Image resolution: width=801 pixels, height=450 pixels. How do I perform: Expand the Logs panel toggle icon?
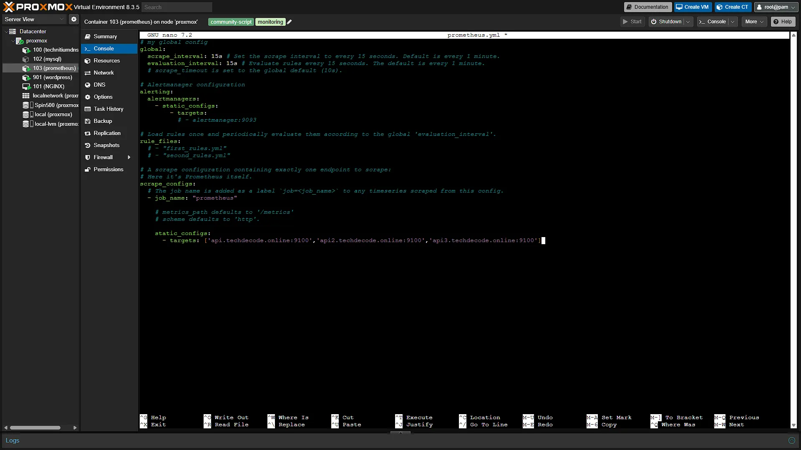coord(791,441)
